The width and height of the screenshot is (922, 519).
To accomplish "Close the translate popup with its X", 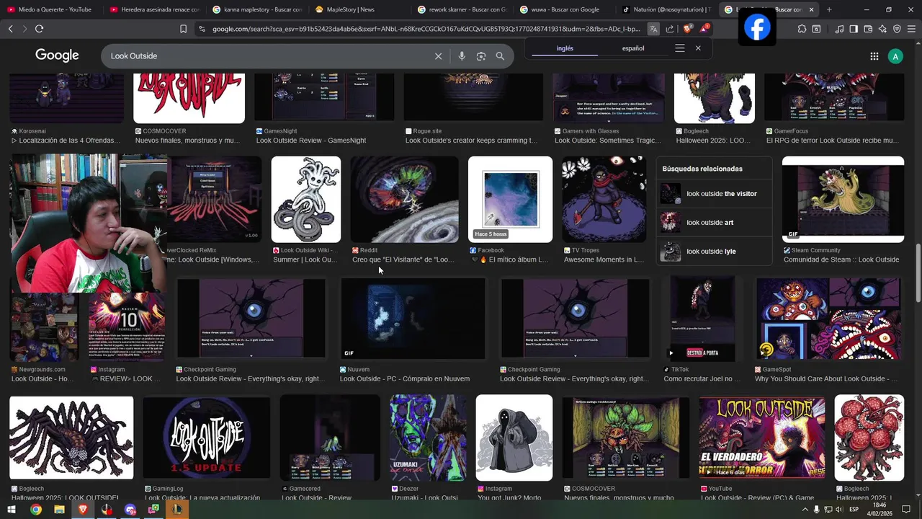I will pyautogui.click(x=698, y=48).
